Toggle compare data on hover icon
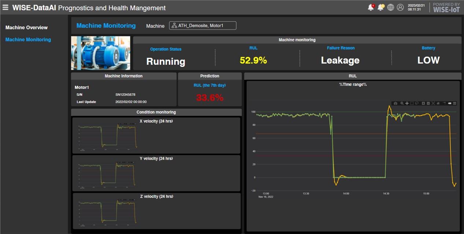The height and width of the screenshot is (234, 464). (x=455, y=103)
